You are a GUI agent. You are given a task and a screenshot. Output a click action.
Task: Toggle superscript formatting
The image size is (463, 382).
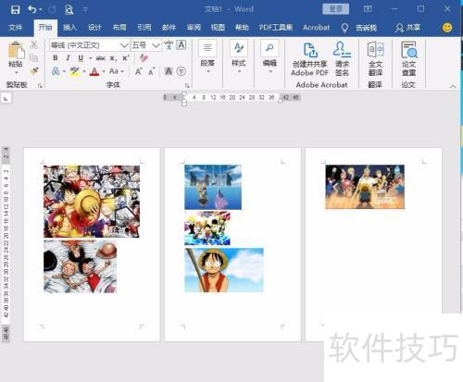126,57
